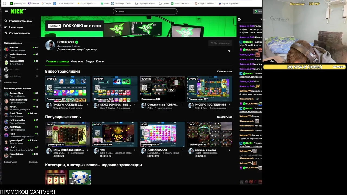Open Навигация in sidebar
The width and height of the screenshot is (347, 195).
click(x=14, y=27)
